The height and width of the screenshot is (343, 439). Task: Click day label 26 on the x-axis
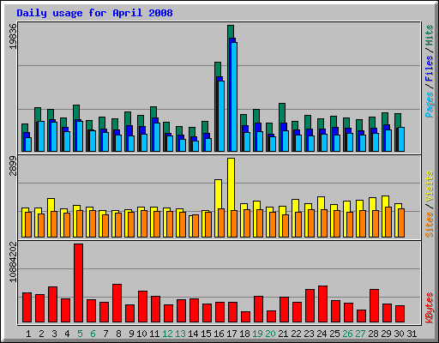click(x=347, y=334)
